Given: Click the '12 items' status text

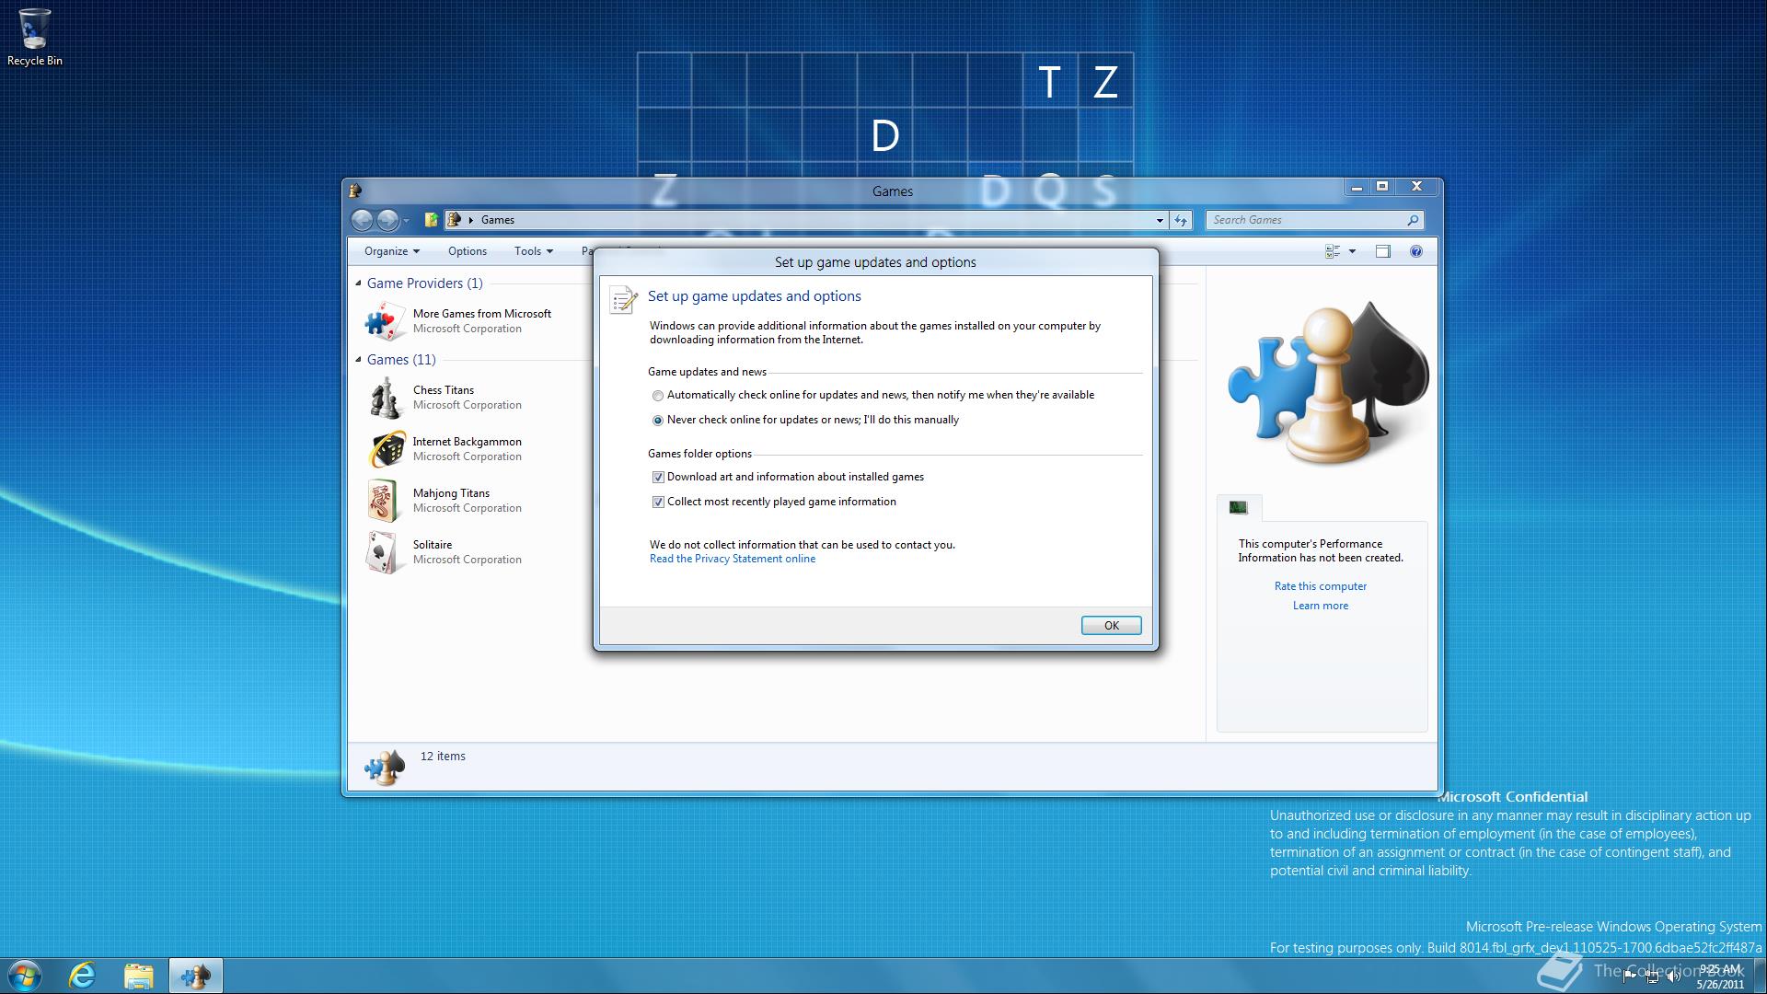Looking at the screenshot, I should pos(443,757).
